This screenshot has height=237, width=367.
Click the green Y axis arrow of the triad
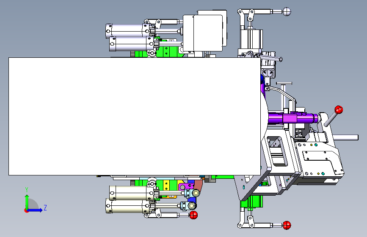click(27, 202)
